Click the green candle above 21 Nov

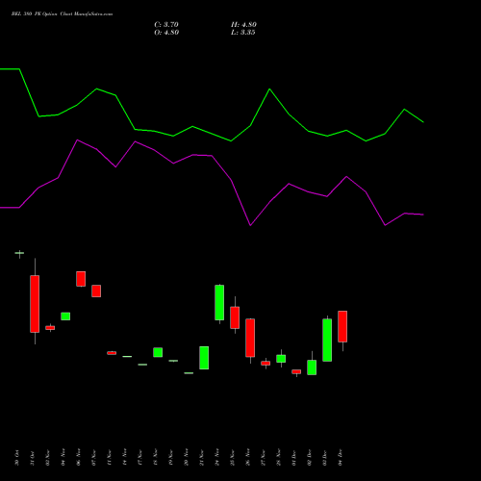[x=204, y=358]
